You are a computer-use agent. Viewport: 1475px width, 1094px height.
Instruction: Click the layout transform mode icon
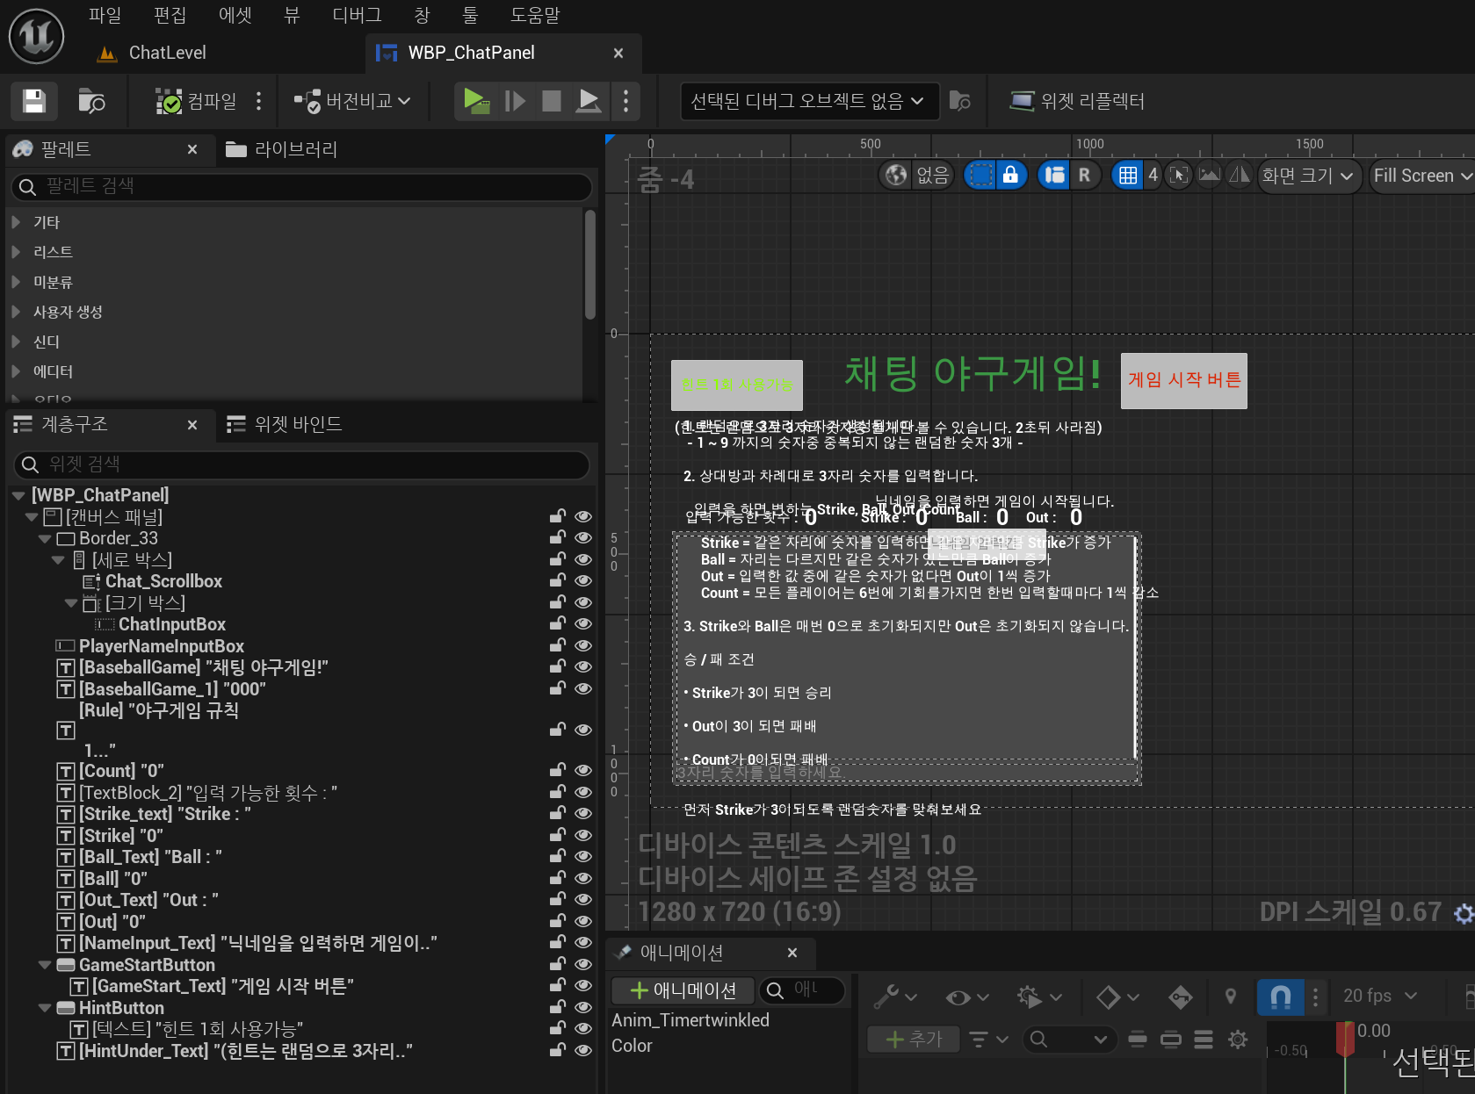1054,175
